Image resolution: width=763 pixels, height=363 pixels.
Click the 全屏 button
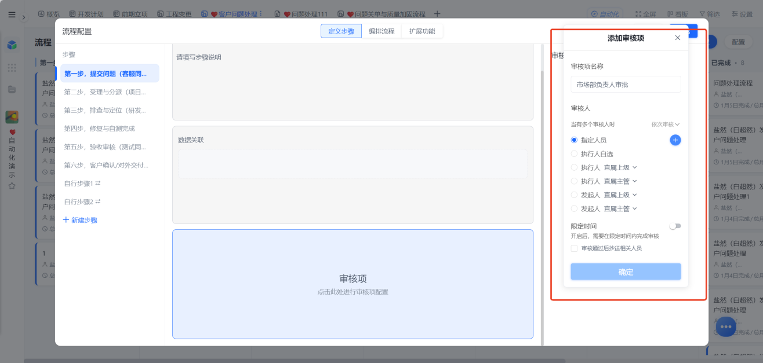click(645, 14)
